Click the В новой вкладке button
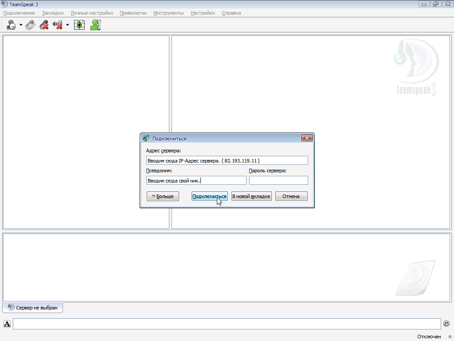The image size is (454, 341). click(x=251, y=196)
